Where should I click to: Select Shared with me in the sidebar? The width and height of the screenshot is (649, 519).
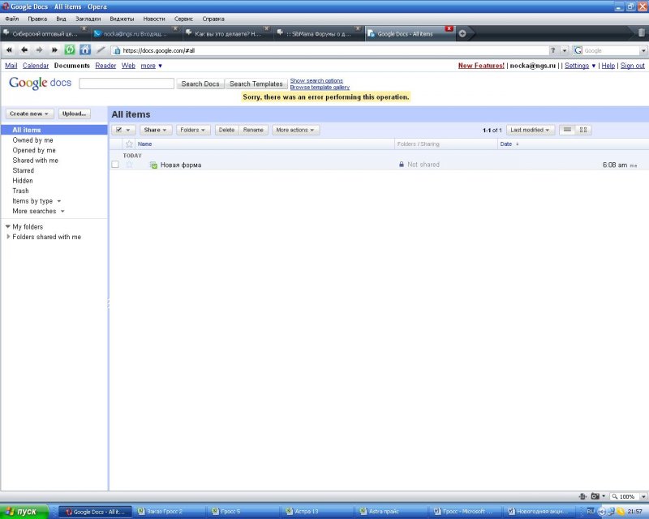pyautogui.click(x=35, y=161)
